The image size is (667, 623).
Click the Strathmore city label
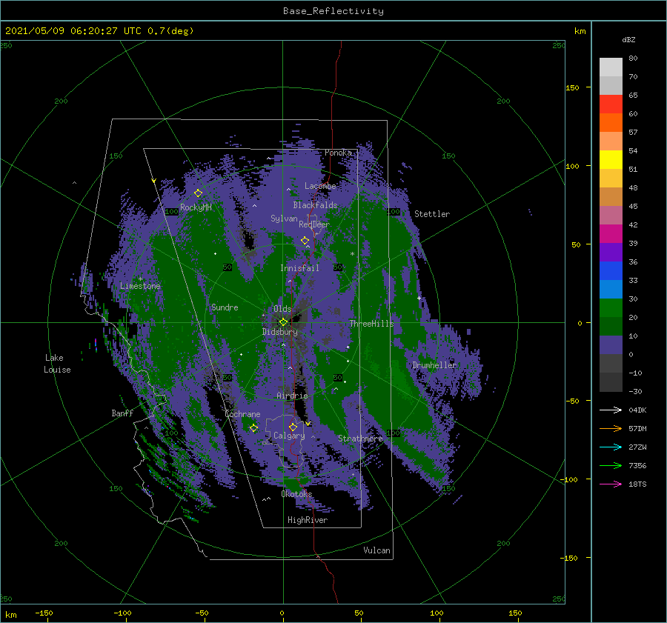coord(360,439)
